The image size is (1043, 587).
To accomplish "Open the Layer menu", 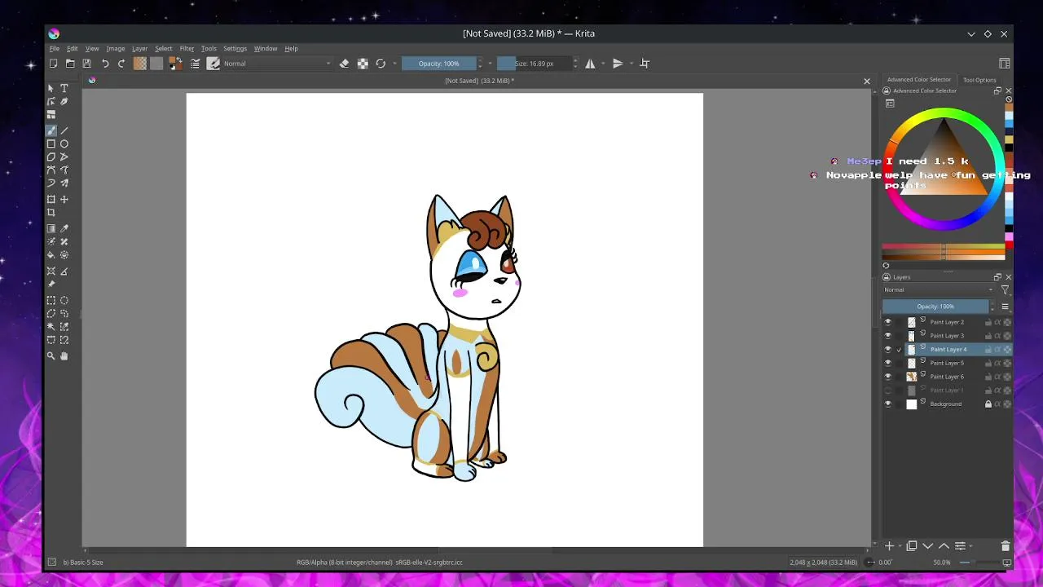I will 140,48.
